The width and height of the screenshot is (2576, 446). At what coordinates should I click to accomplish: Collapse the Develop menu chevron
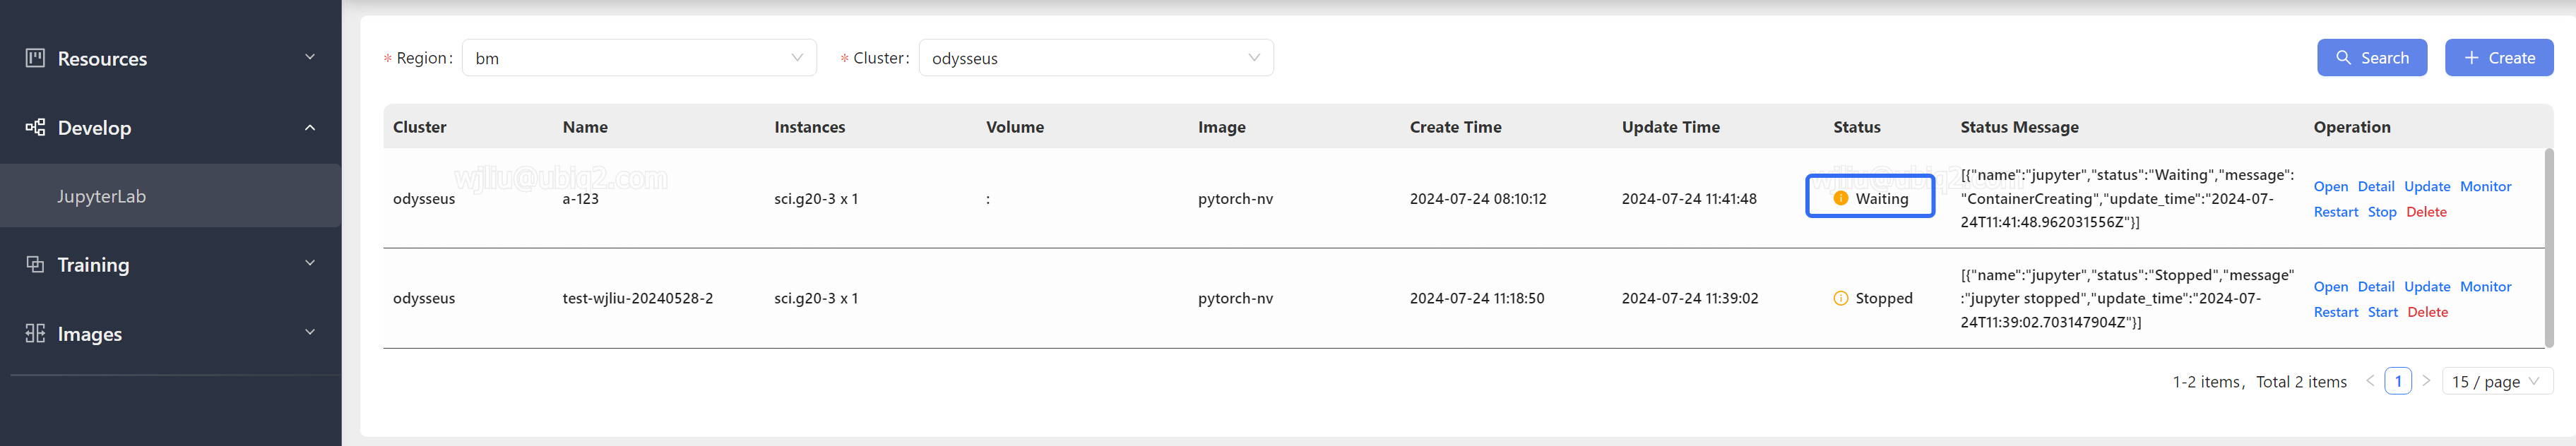[x=310, y=127]
